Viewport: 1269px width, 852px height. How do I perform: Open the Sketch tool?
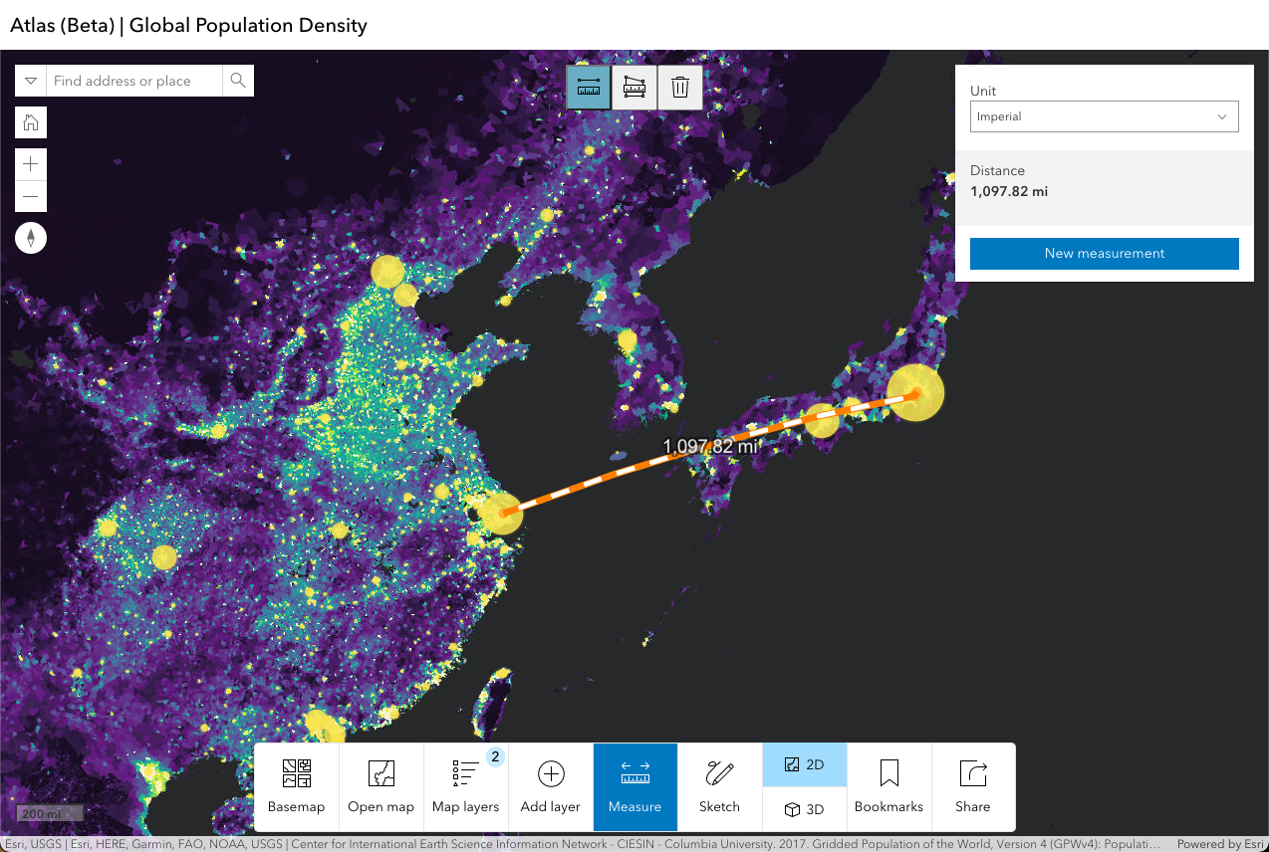[x=718, y=786]
